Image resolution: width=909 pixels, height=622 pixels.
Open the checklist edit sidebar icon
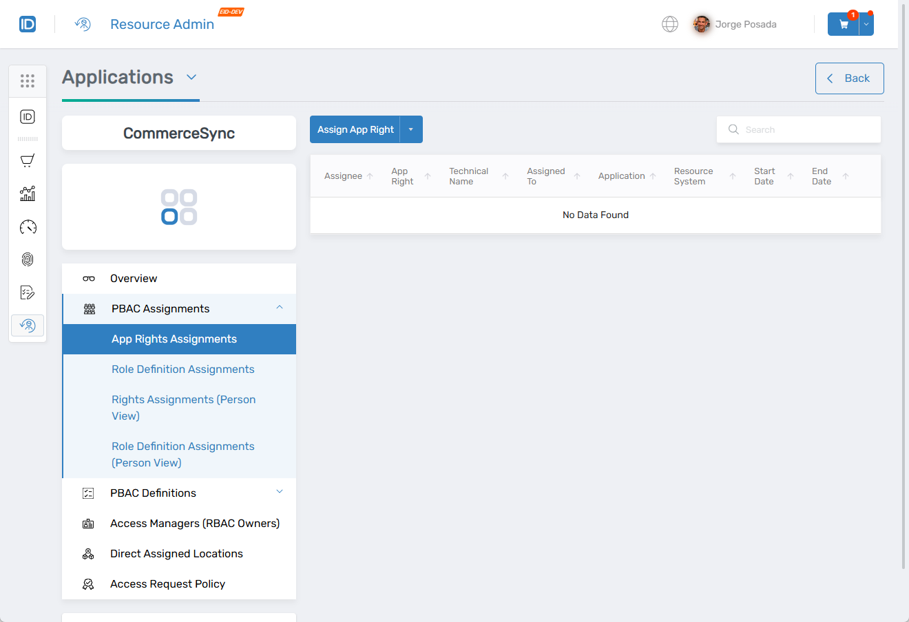point(28,292)
